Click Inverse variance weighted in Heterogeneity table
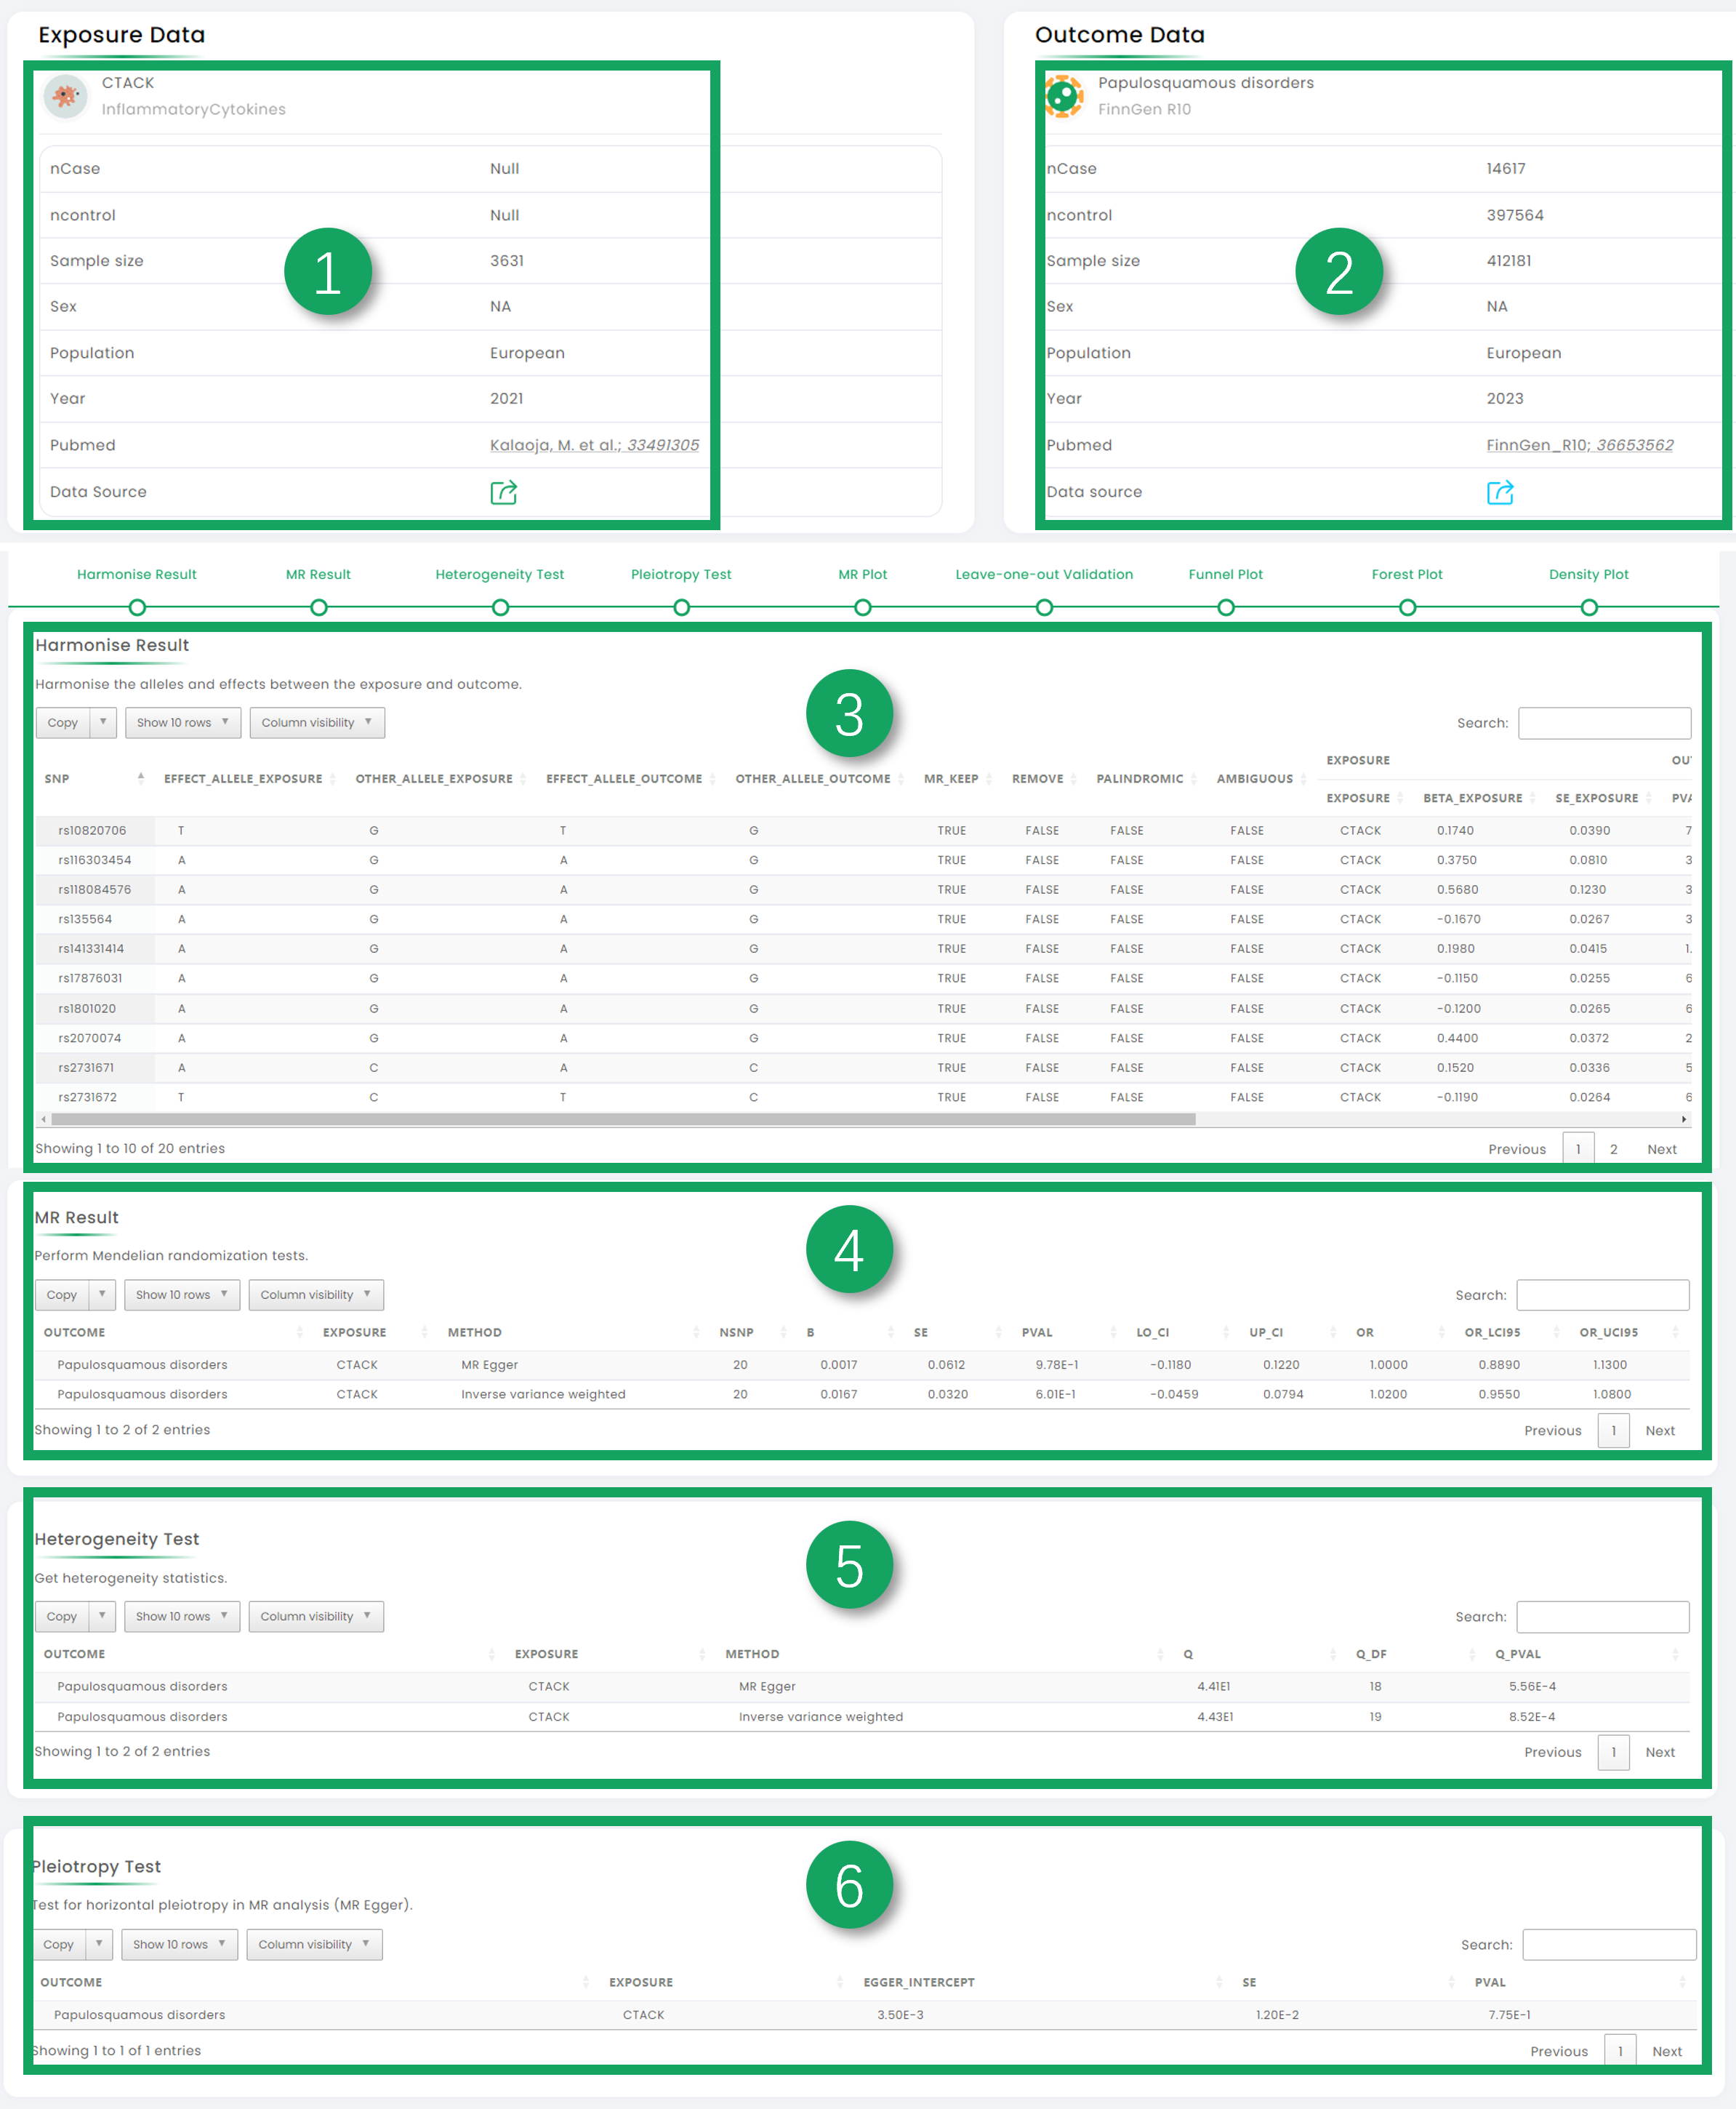1736x2109 pixels. (820, 1717)
